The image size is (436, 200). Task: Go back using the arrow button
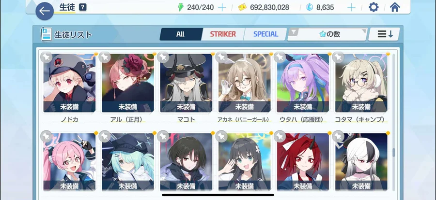tap(45, 11)
